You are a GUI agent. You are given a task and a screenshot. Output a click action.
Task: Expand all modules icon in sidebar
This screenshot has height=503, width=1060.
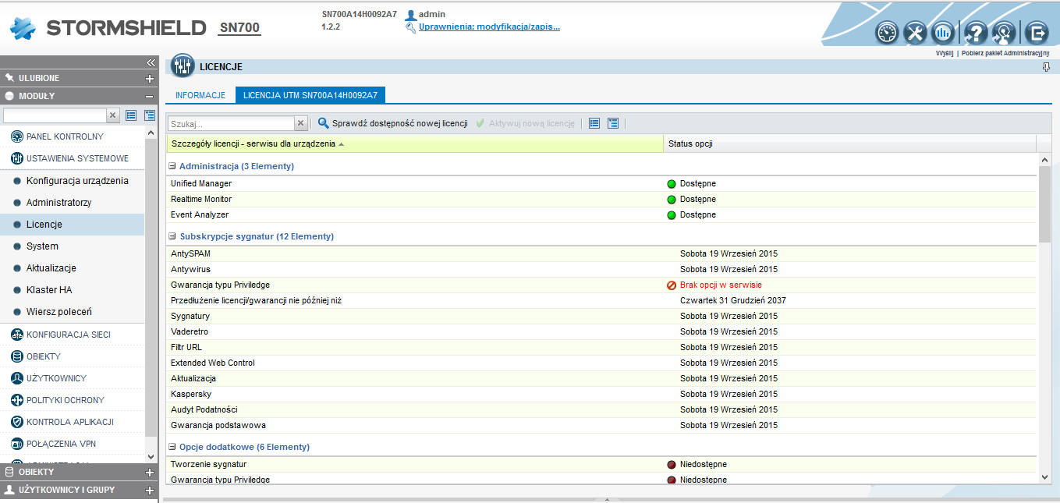coord(150,115)
